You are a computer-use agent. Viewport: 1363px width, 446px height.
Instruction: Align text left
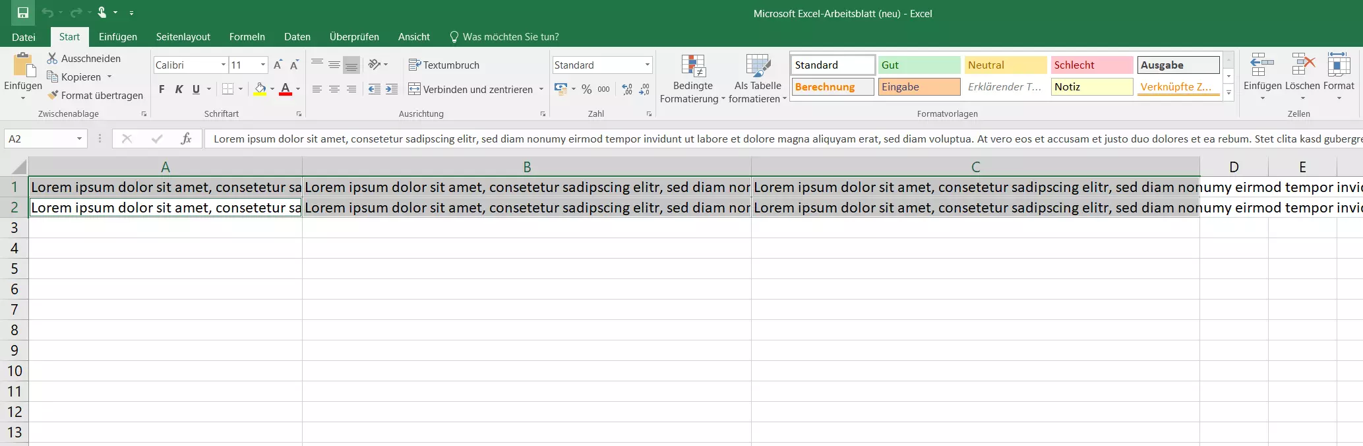[x=317, y=89]
